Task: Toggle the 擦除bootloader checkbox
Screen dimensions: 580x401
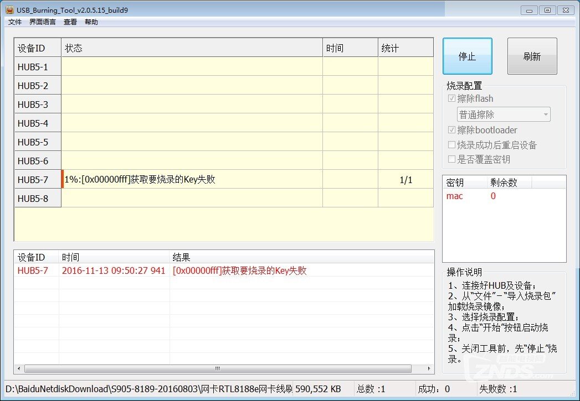Action: coord(452,130)
